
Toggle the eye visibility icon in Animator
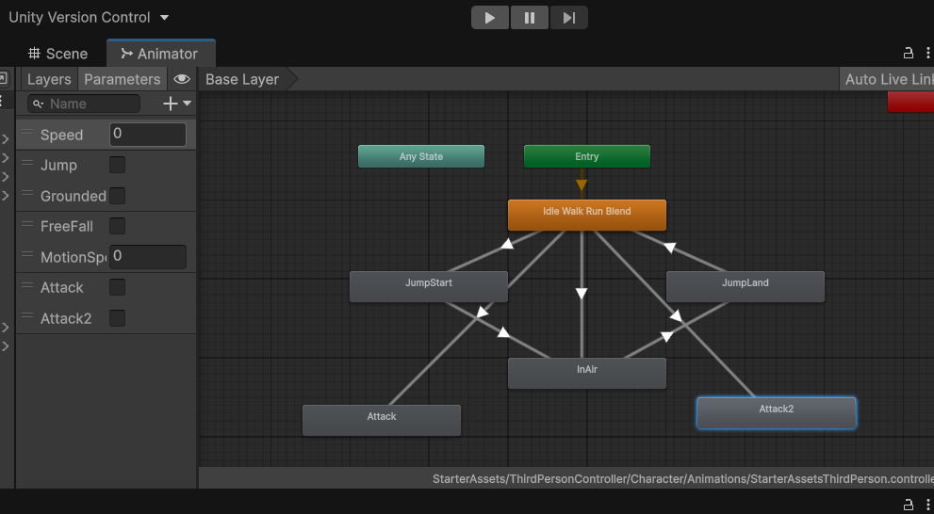[x=182, y=79]
